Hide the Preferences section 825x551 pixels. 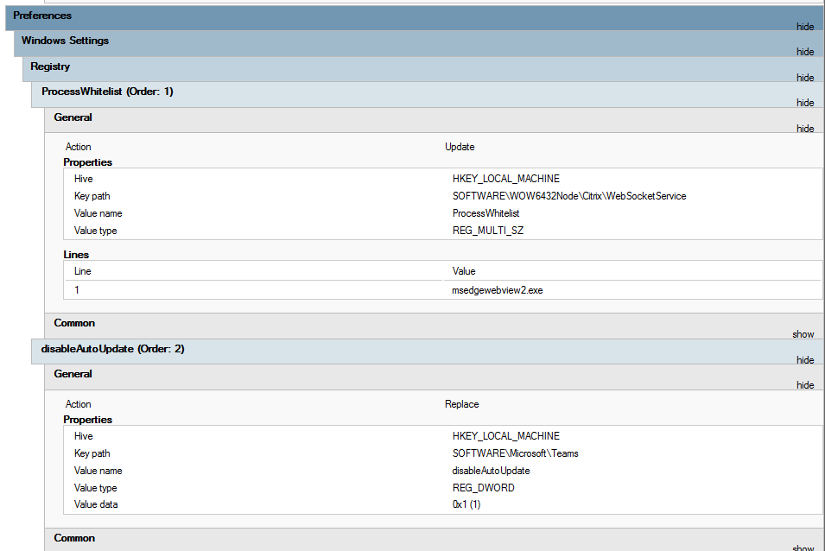[805, 27]
